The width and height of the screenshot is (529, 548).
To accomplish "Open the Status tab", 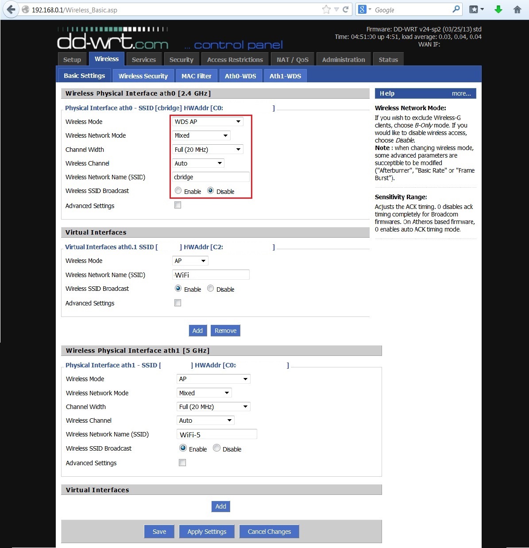I will (388, 60).
